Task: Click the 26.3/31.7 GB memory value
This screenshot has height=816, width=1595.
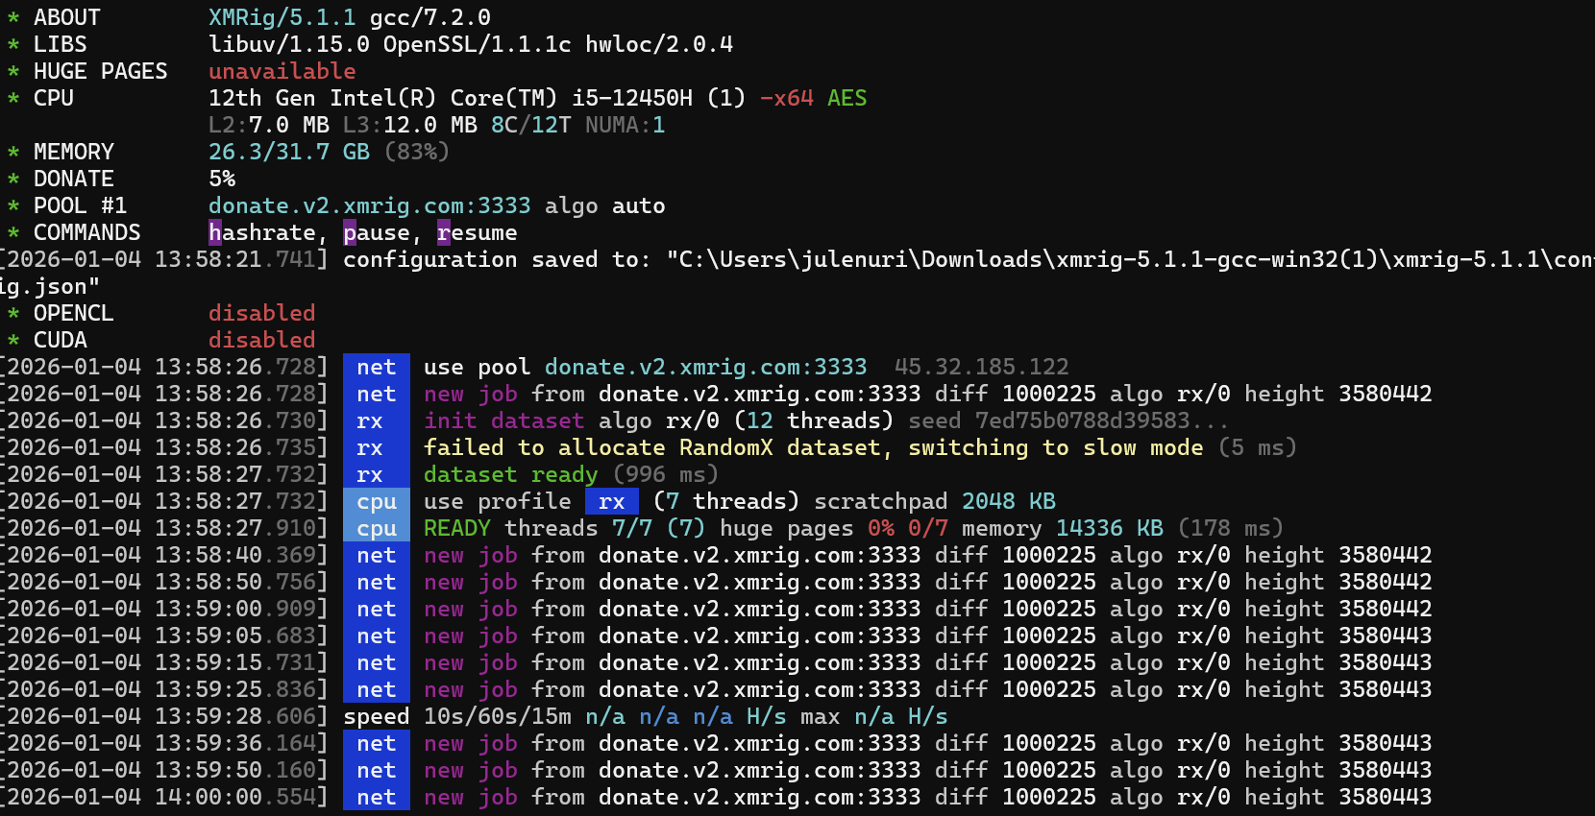Action: pyautogui.click(x=288, y=153)
